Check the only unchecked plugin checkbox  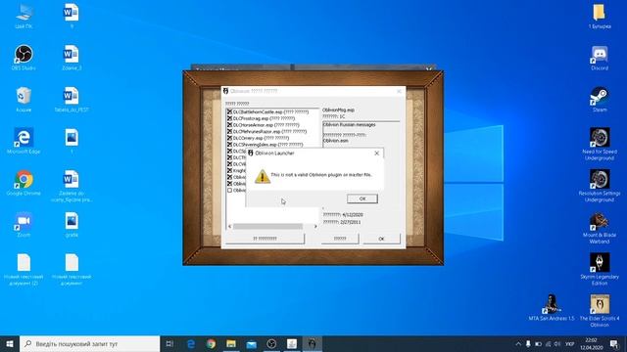229,191
